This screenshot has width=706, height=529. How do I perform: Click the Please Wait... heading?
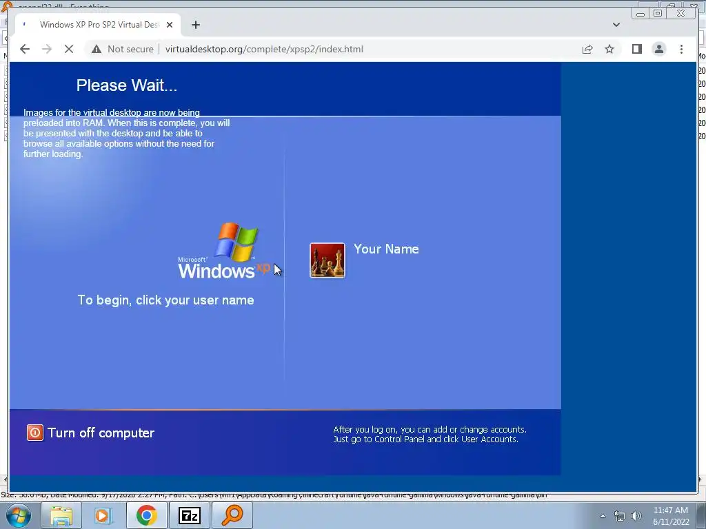tap(127, 85)
